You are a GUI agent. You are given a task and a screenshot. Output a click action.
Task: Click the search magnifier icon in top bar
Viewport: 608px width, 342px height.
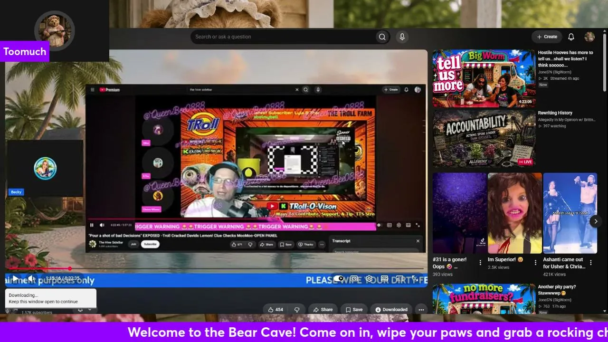(x=382, y=37)
